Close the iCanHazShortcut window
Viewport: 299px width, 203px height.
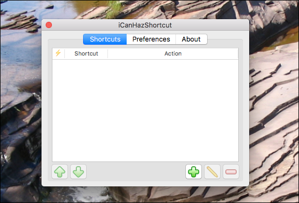tap(49, 25)
